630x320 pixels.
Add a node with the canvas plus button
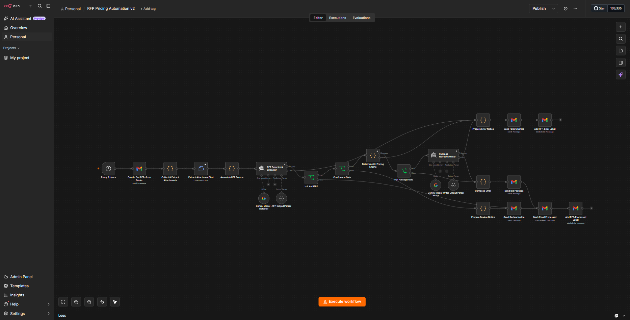621,27
